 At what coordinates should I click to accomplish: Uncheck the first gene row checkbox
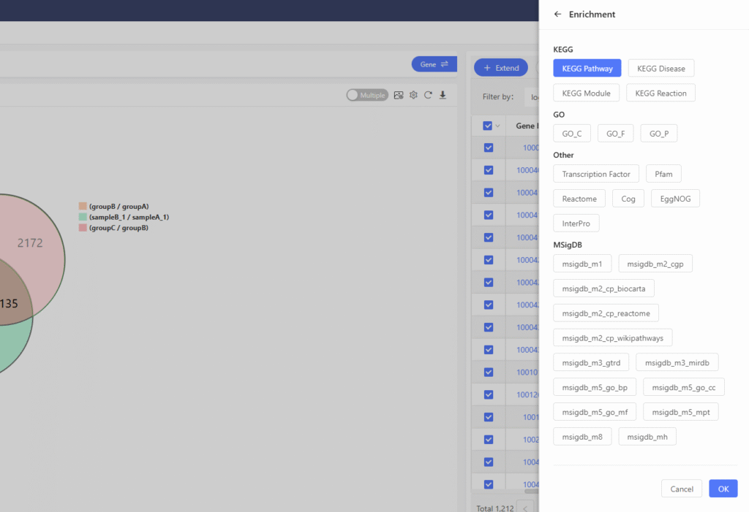click(x=489, y=148)
